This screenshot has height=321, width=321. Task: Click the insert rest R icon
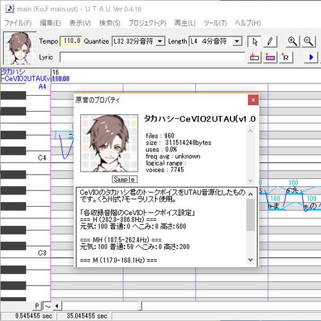pos(286,57)
